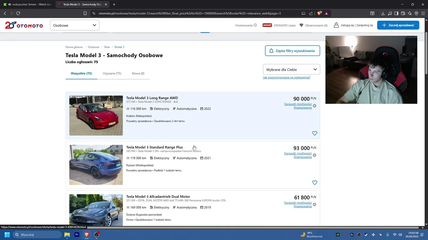Viewport: 428px width, 240px height.
Task: Open blue Tesla Standard Range Plus thumbnail
Action: [x=96, y=165]
